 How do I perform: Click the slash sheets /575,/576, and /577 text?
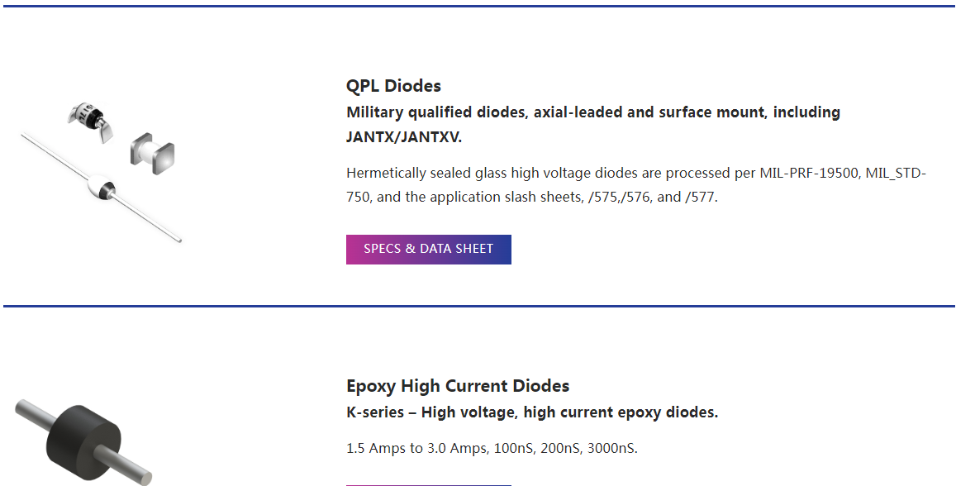[x=653, y=198]
